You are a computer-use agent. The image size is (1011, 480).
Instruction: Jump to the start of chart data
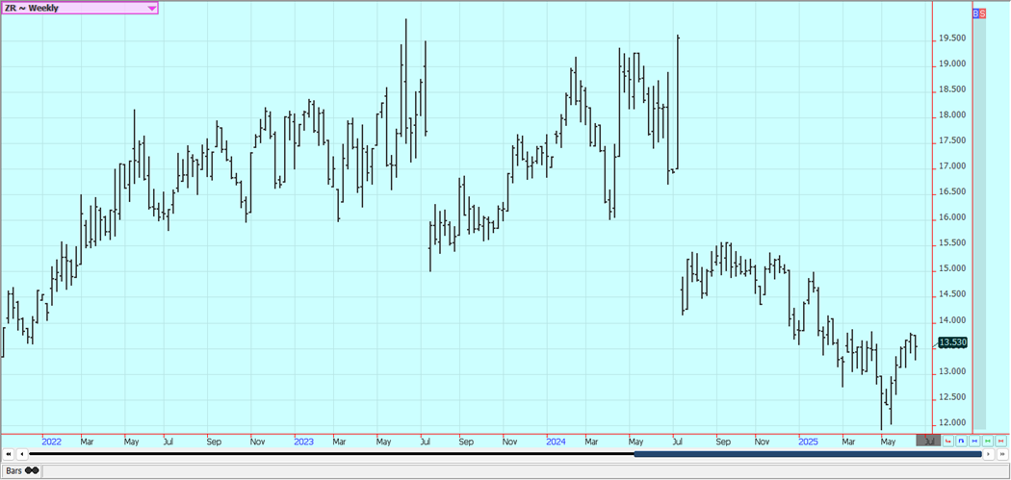[x=9, y=454]
